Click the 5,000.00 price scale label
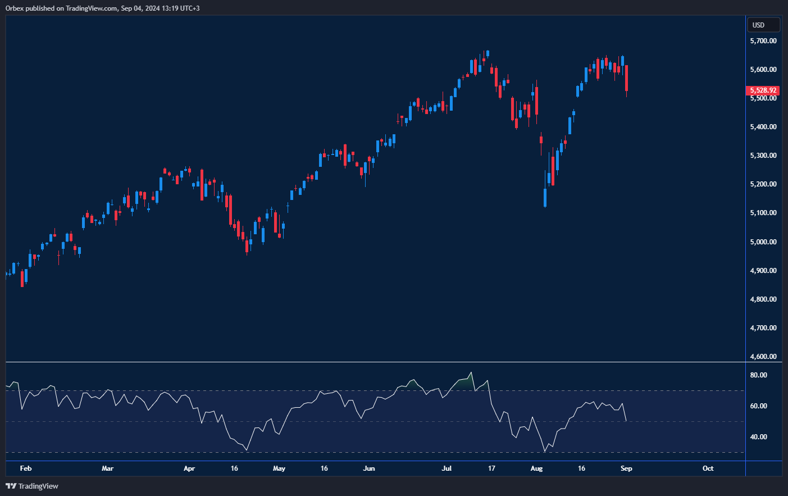 tap(763, 242)
